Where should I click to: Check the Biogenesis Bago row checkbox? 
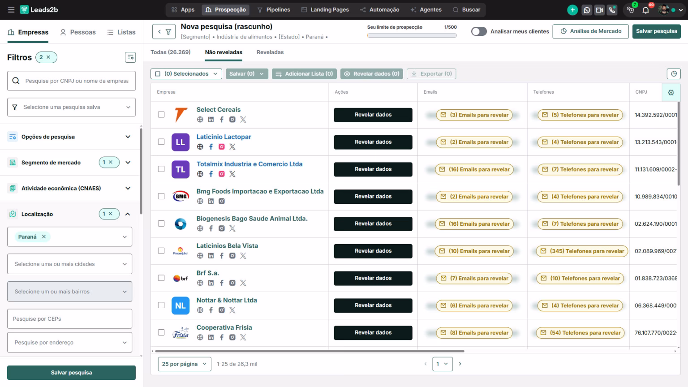tap(161, 224)
